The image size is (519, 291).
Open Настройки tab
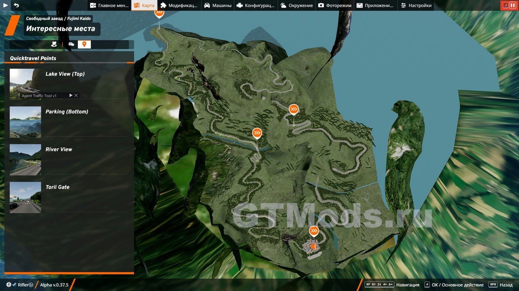pos(416,5)
